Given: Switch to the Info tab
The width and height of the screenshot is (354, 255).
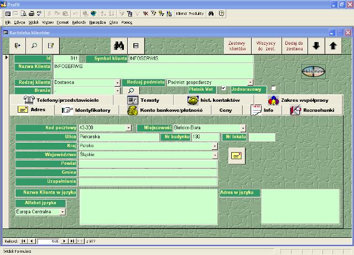Looking at the screenshot, I should pos(262,110).
